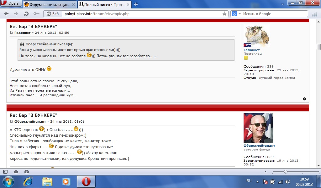Click the winking smiley after Думаешь это ОНИ?
The height and width of the screenshot is (188, 321).
pos(49,69)
